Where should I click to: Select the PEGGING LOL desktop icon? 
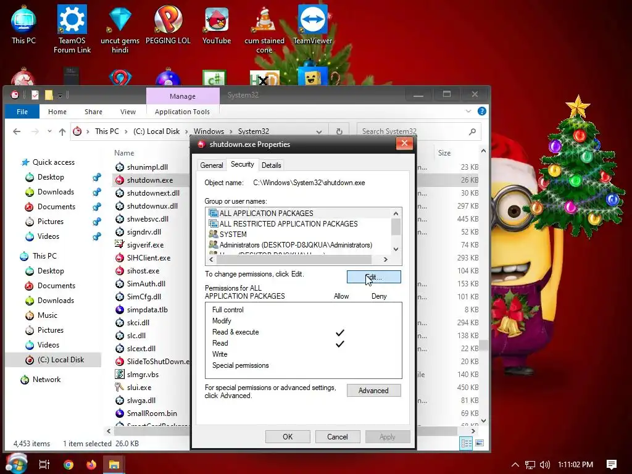click(x=168, y=24)
